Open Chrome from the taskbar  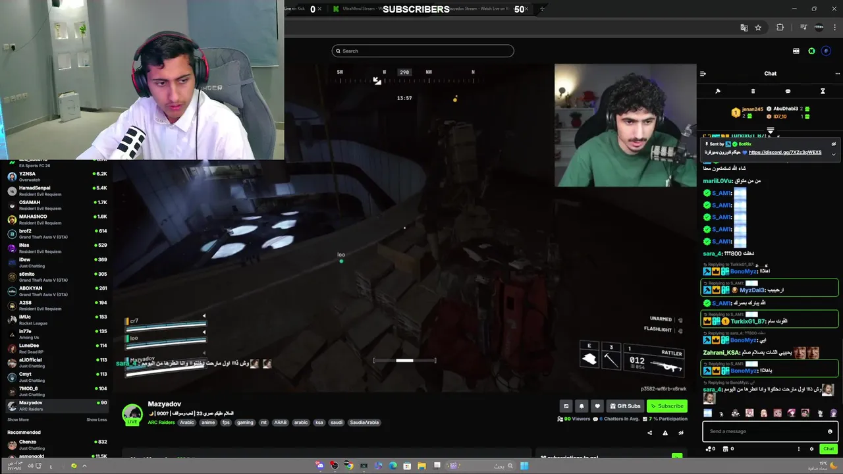[x=348, y=465]
